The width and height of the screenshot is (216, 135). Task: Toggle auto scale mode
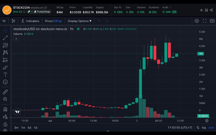211,127
